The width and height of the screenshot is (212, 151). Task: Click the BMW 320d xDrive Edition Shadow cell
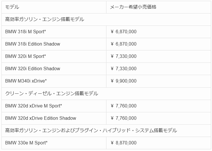(x=41, y=118)
